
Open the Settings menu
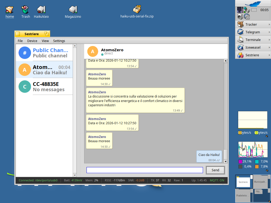[x=59, y=41]
